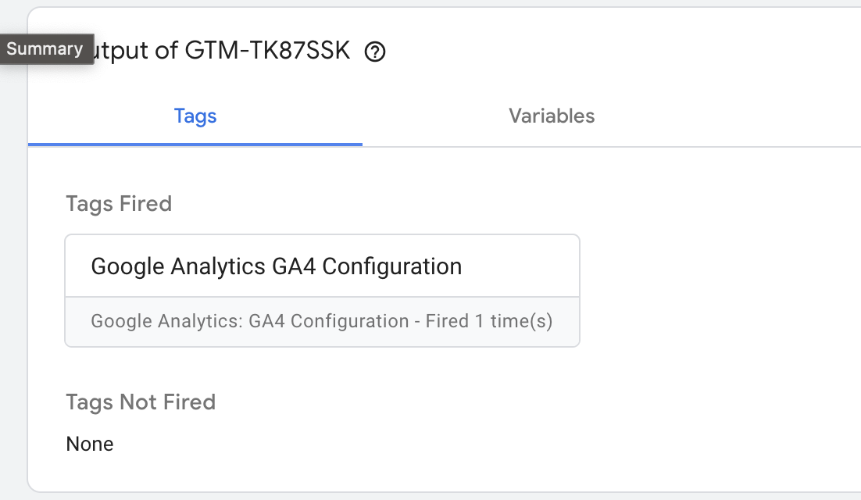The height and width of the screenshot is (500, 861).
Task: Click the 'Tags Fired' section heading
Action: (x=119, y=204)
